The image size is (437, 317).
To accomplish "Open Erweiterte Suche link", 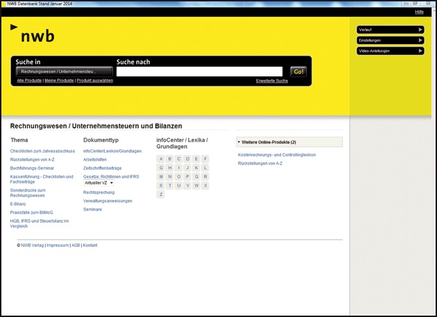I will [x=272, y=81].
